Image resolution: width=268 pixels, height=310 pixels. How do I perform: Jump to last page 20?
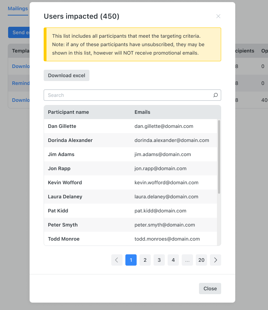coord(201,260)
